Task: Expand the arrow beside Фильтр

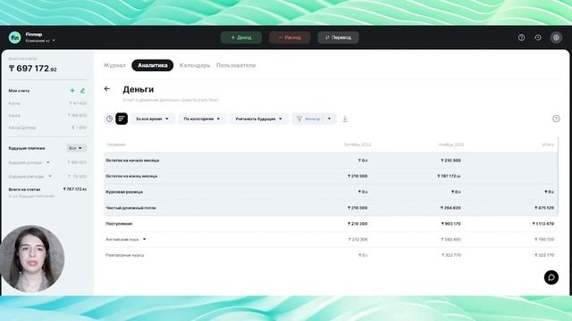Action: pyautogui.click(x=330, y=119)
